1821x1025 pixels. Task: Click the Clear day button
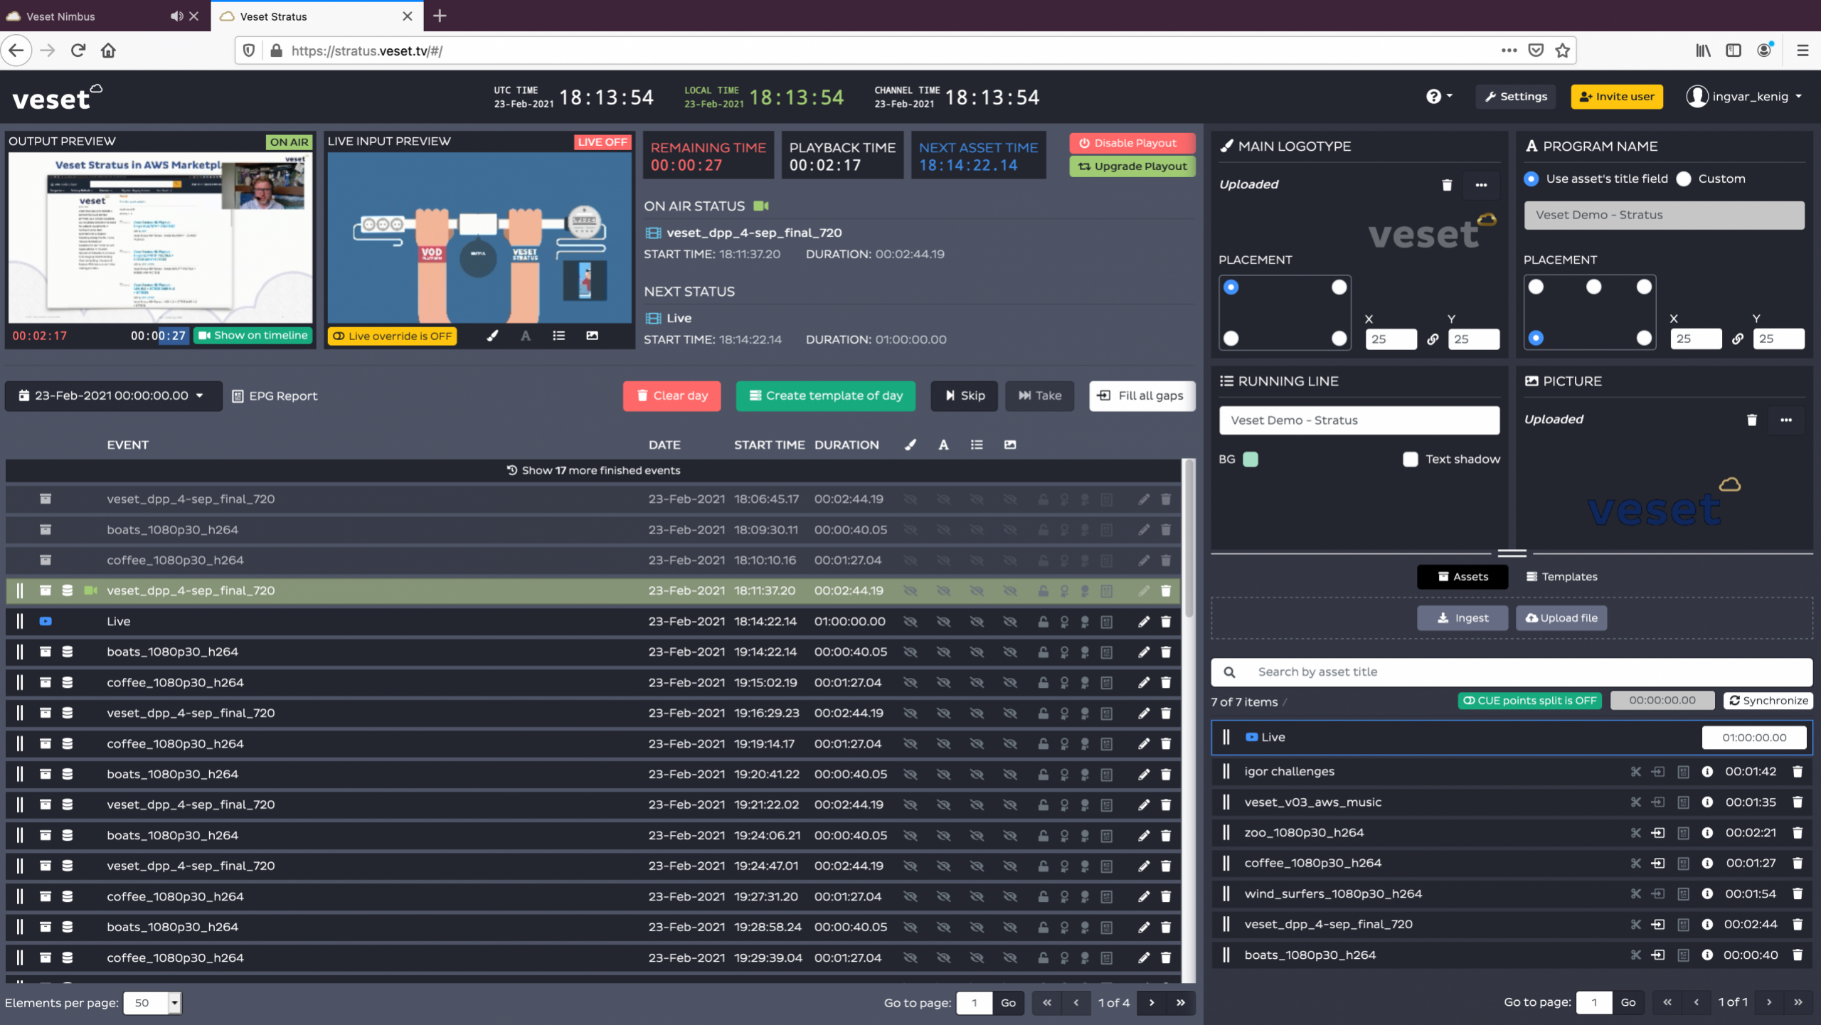(672, 396)
